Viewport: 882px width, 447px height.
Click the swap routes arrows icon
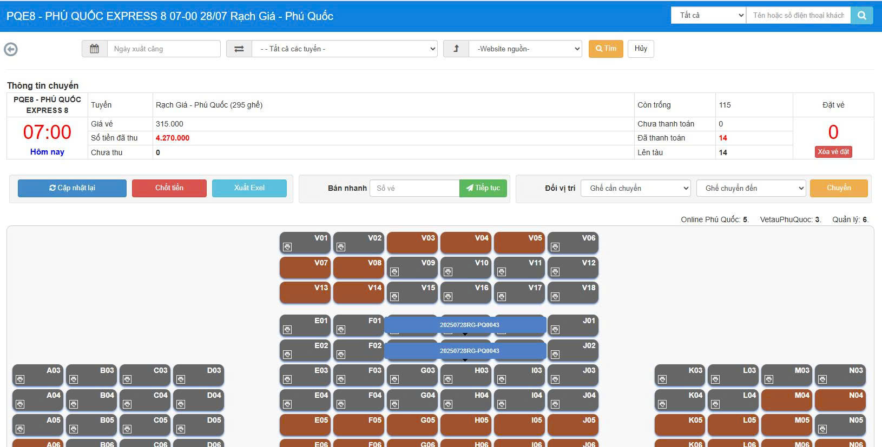239,49
